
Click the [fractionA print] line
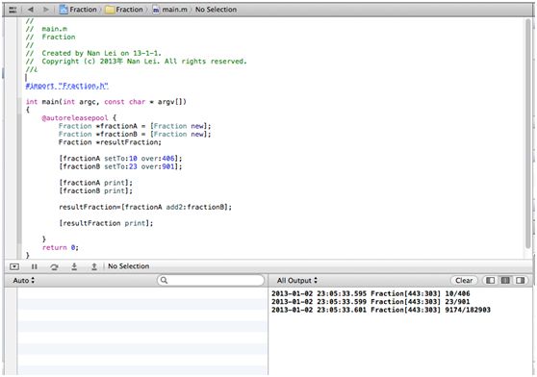[95, 183]
